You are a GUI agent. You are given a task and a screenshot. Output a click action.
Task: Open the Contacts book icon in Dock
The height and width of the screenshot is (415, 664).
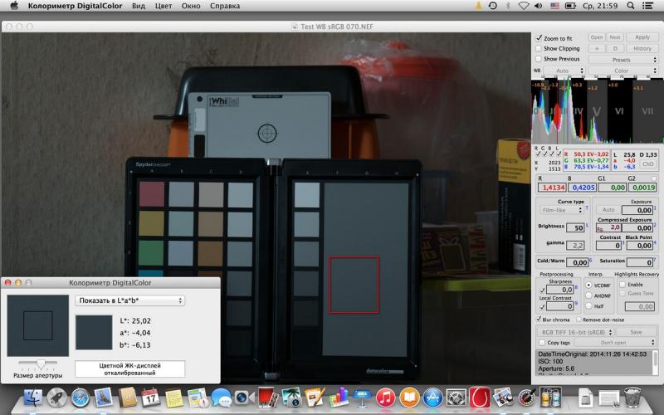127,398
